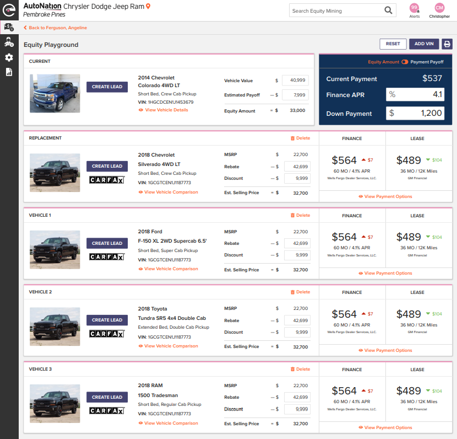The width and height of the screenshot is (457, 439).
Task: Click the dealership location pin icon
Action: (148, 6)
